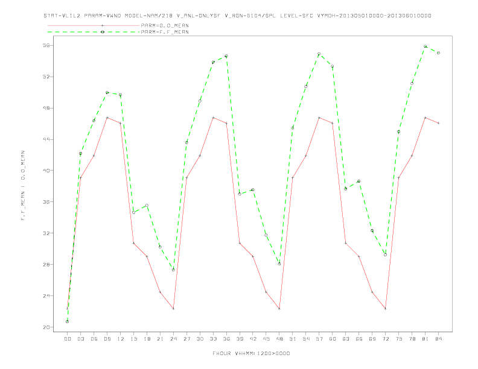
Task: Click the x-axis tick label 27
Action: (x=186, y=339)
